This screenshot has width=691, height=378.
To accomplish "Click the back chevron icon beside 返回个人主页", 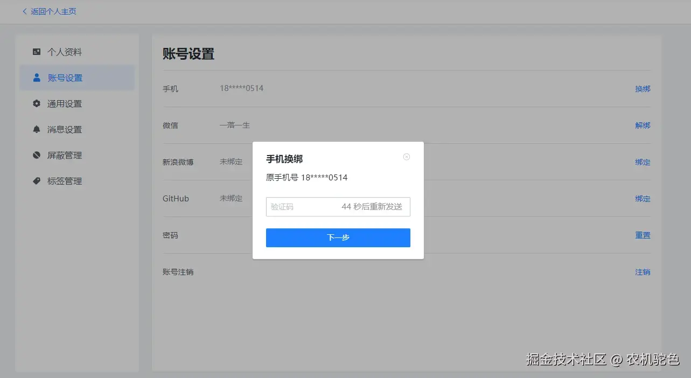I will tap(25, 11).
